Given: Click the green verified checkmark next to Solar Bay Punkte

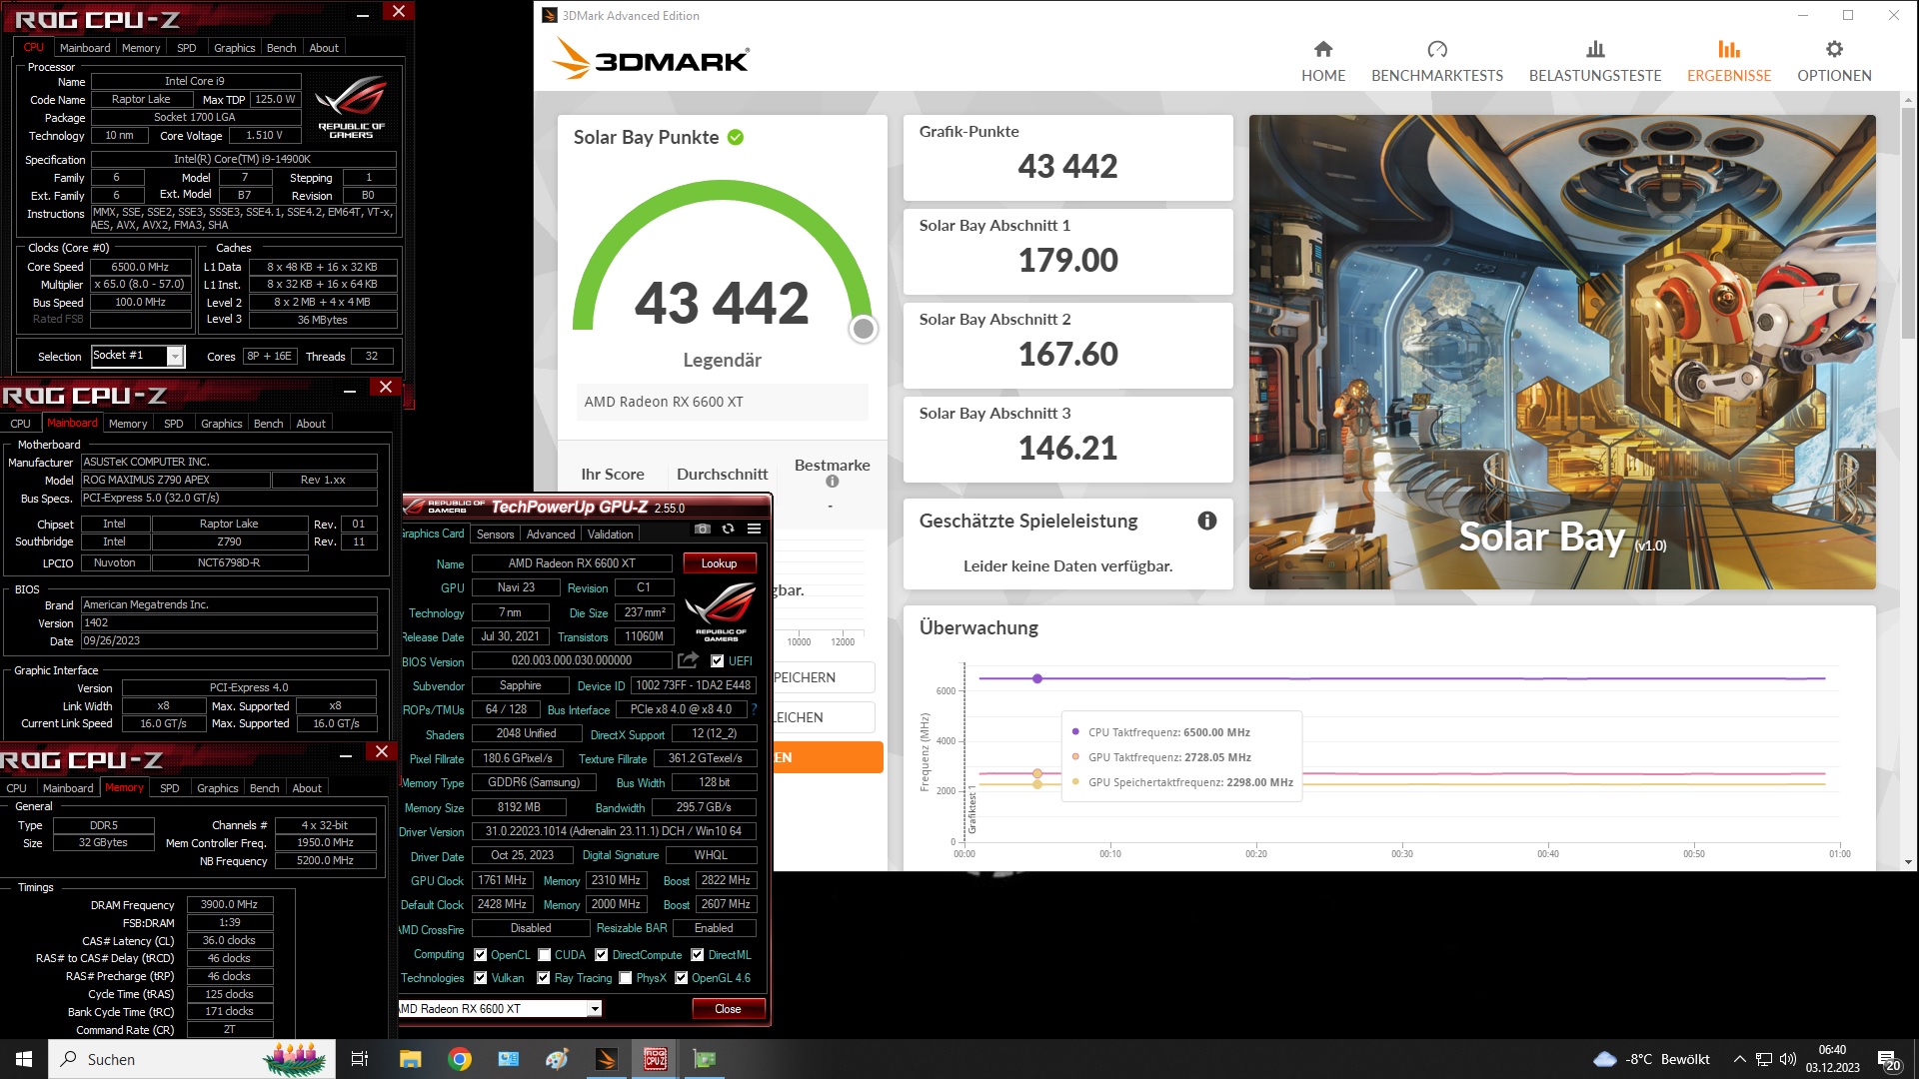Looking at the screenshot, I should pos(736,137).
